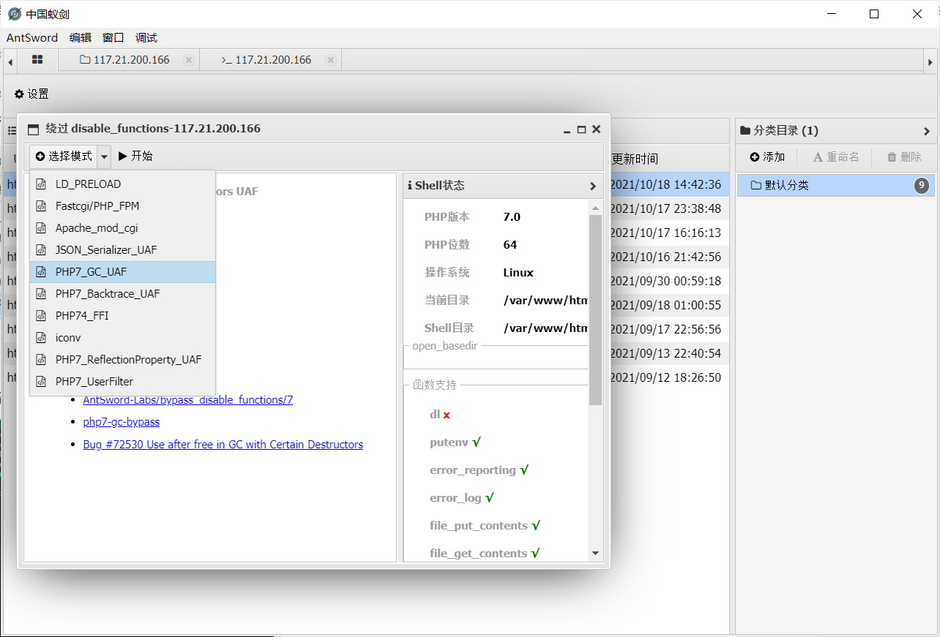
Task: Close terminal 117.21.200.166 tab
Action: pyautogui.click(x=331, y=60)
